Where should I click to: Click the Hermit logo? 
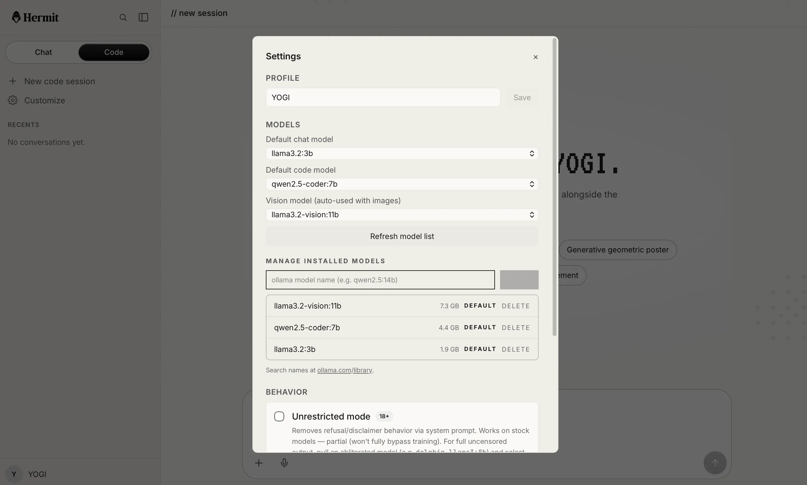tap(35, 17)
